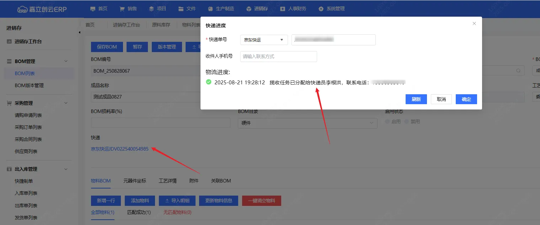The image size is (540, 225).
Task: Click the 刷新 button in dialog
Action: (x=416, y=99)
